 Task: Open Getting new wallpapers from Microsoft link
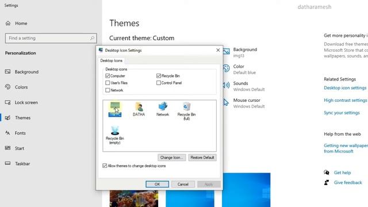346,148
